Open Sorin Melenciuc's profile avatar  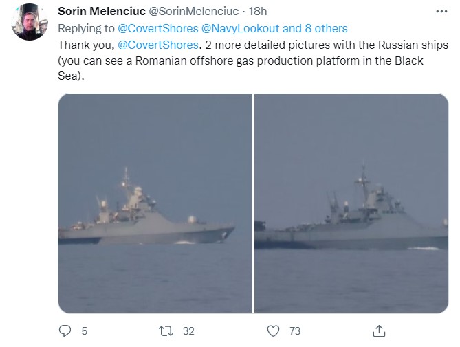[x=30, y=22]
